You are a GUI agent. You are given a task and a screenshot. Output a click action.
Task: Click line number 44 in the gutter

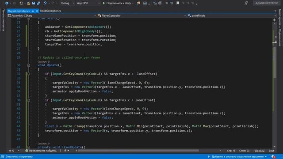(19, 126)
